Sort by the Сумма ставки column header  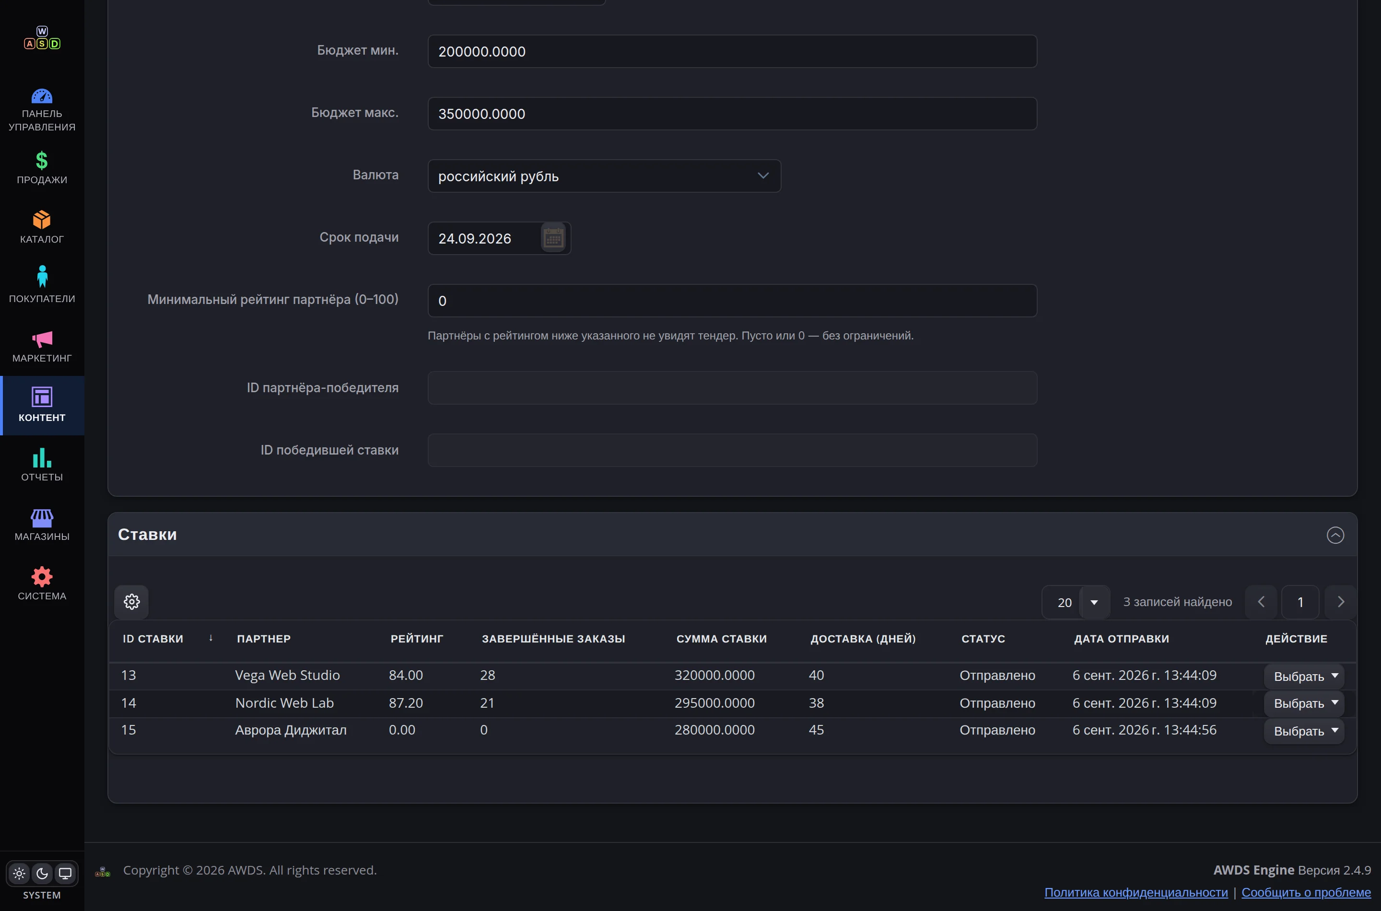tap(722, 639)
